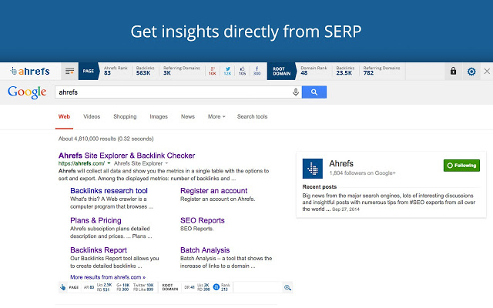Click the Domain Rank 48 metric

click(314, 71)
